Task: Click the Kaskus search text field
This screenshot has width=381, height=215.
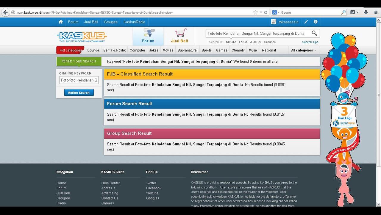Action: [258, 33]
